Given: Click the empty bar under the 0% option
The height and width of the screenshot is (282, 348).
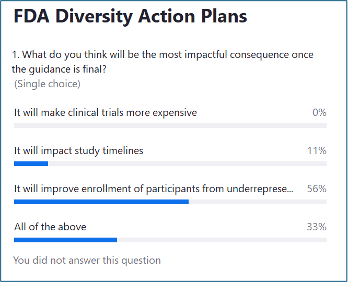Looking at the screenshot, I should [x=170, y=126].
